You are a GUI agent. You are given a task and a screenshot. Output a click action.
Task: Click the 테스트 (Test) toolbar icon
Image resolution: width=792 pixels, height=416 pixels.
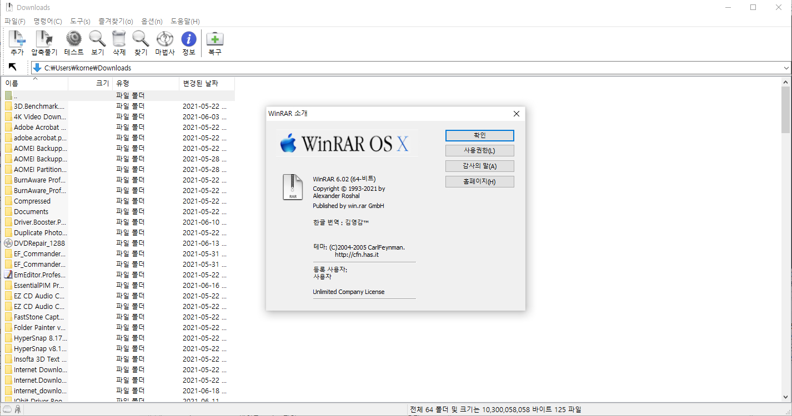pyautogui.click(x=74, y=39)
